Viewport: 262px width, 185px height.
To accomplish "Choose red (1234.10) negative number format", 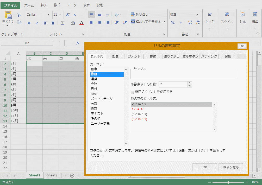I will (139, 119).
